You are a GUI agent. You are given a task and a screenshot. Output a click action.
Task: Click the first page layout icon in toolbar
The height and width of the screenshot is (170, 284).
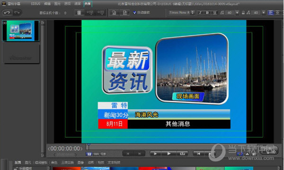79,13
